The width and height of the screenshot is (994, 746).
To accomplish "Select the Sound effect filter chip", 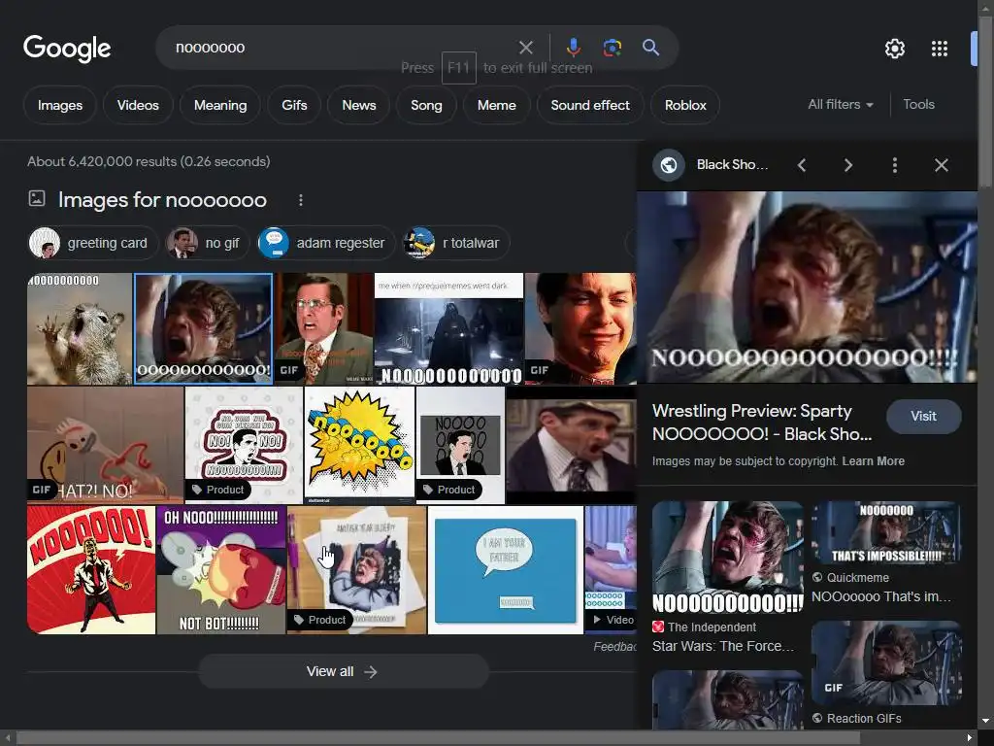I will [590, 105].
